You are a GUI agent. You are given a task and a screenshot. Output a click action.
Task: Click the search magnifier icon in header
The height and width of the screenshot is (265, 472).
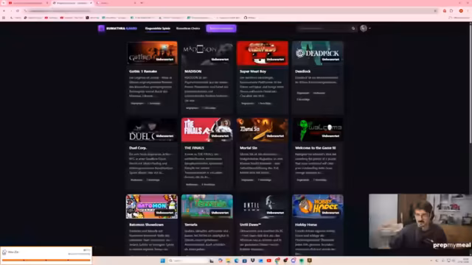(353, 28)
